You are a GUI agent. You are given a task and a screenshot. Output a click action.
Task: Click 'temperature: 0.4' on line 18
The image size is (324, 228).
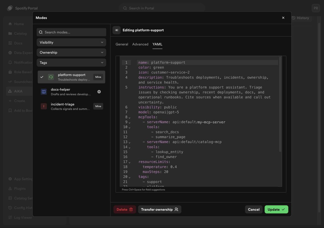[x=160, y=167]
